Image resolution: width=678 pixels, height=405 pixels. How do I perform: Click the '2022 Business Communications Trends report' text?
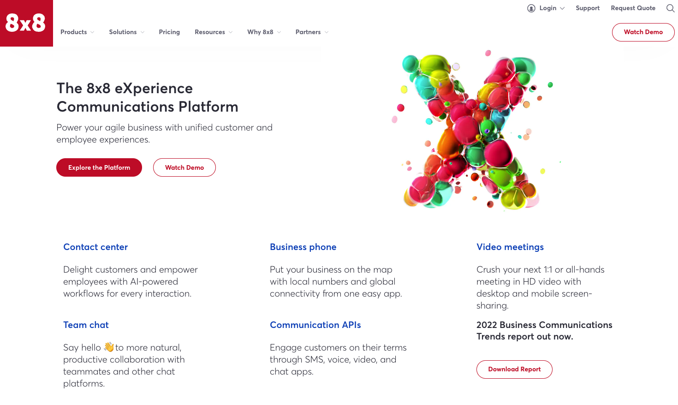point(544,331)
